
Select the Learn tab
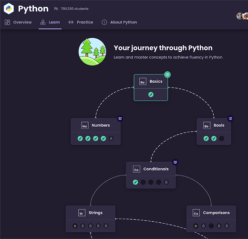(x=50, y=22)
